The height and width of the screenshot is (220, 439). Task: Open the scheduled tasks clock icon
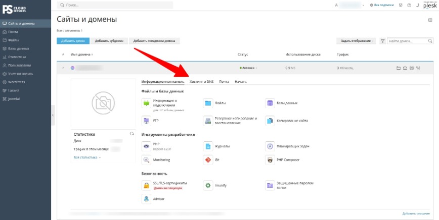pos(270,146)
